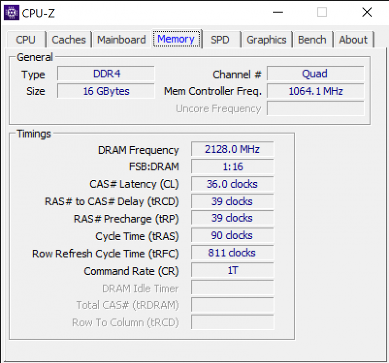Click the CAS# Latency value 36.0 clocks
The width and height of the screenshot is (389, 363).
coord(232,184)
